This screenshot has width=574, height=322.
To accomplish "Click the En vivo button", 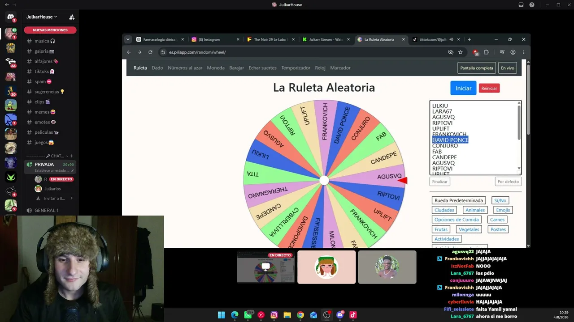I will coord(508,68).
